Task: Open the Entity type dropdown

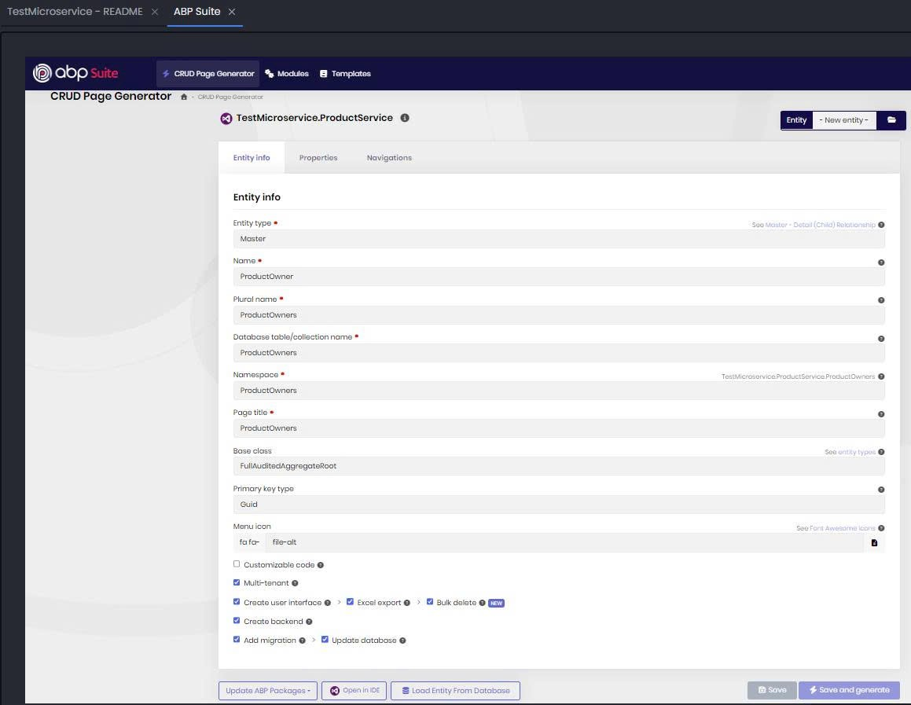Action: pyautogui.click(x=558, y=239)
